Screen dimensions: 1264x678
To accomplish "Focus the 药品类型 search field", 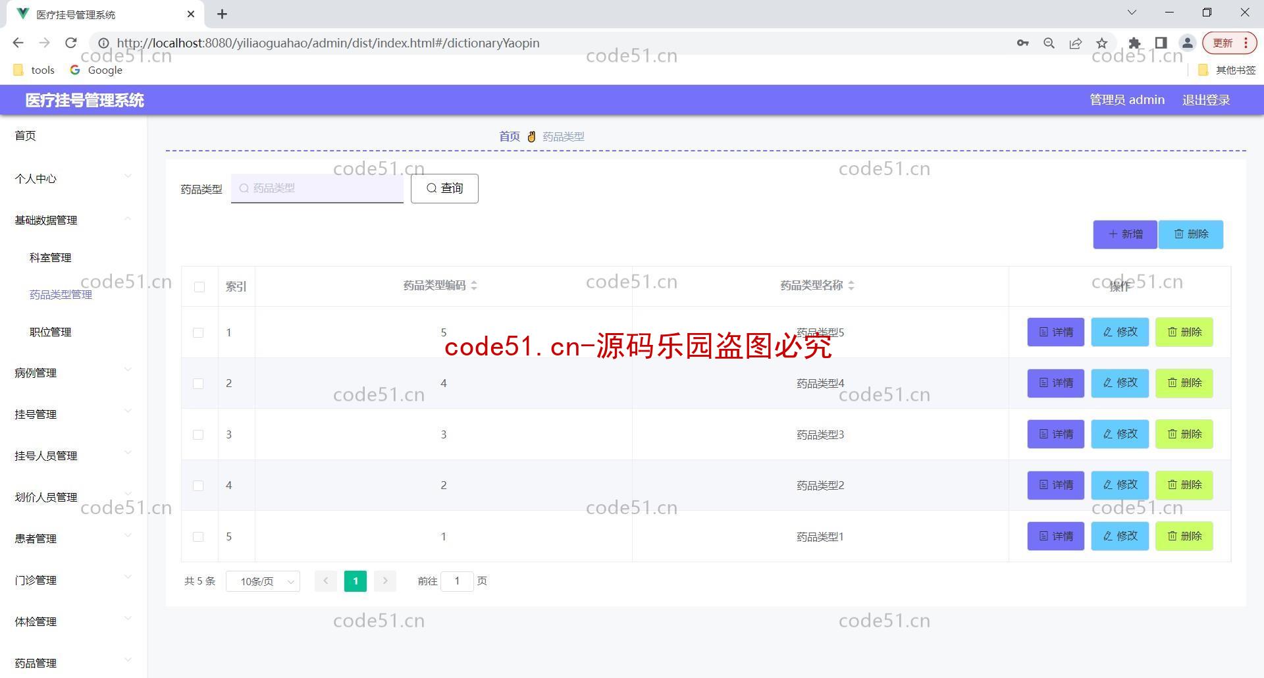I will (x=317, y=188).
